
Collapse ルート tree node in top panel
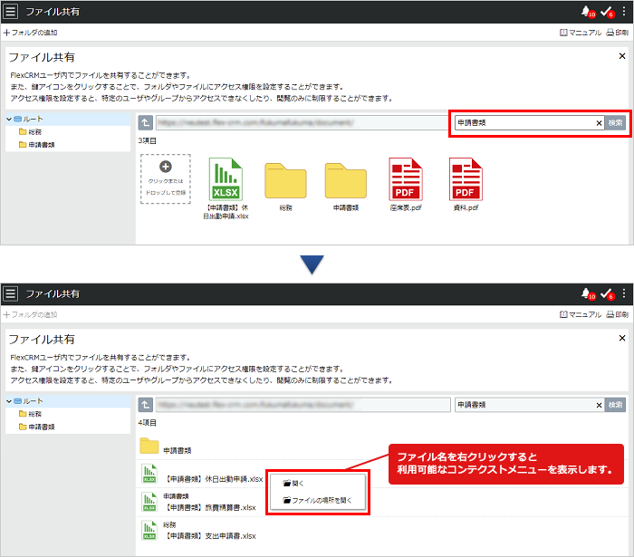pyautogui.click(x=9, y=119)
